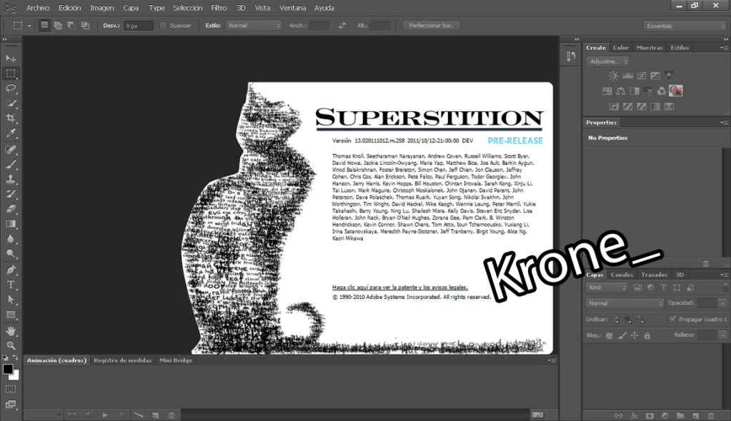Viewport: 731px width, 421px height.
Task: Click the Desv. feather input field
Action: pos(139,26)
